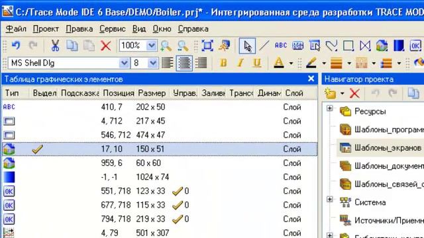Select the table row sized 1024 x 74
The width and height of the screenshot is (424, 238).
[160, 177]
